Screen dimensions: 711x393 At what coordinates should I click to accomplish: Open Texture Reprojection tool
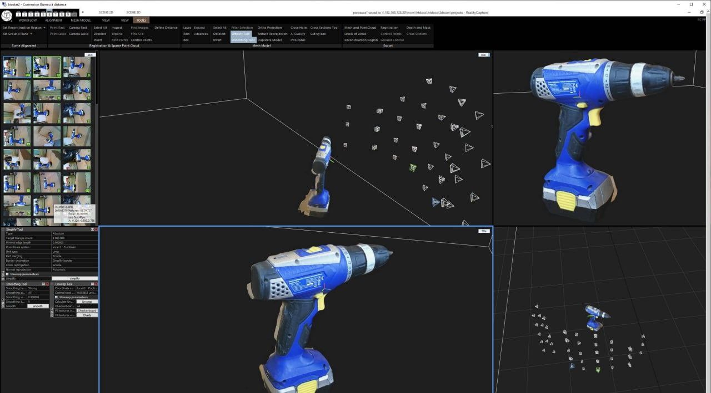tap(272, 34)
